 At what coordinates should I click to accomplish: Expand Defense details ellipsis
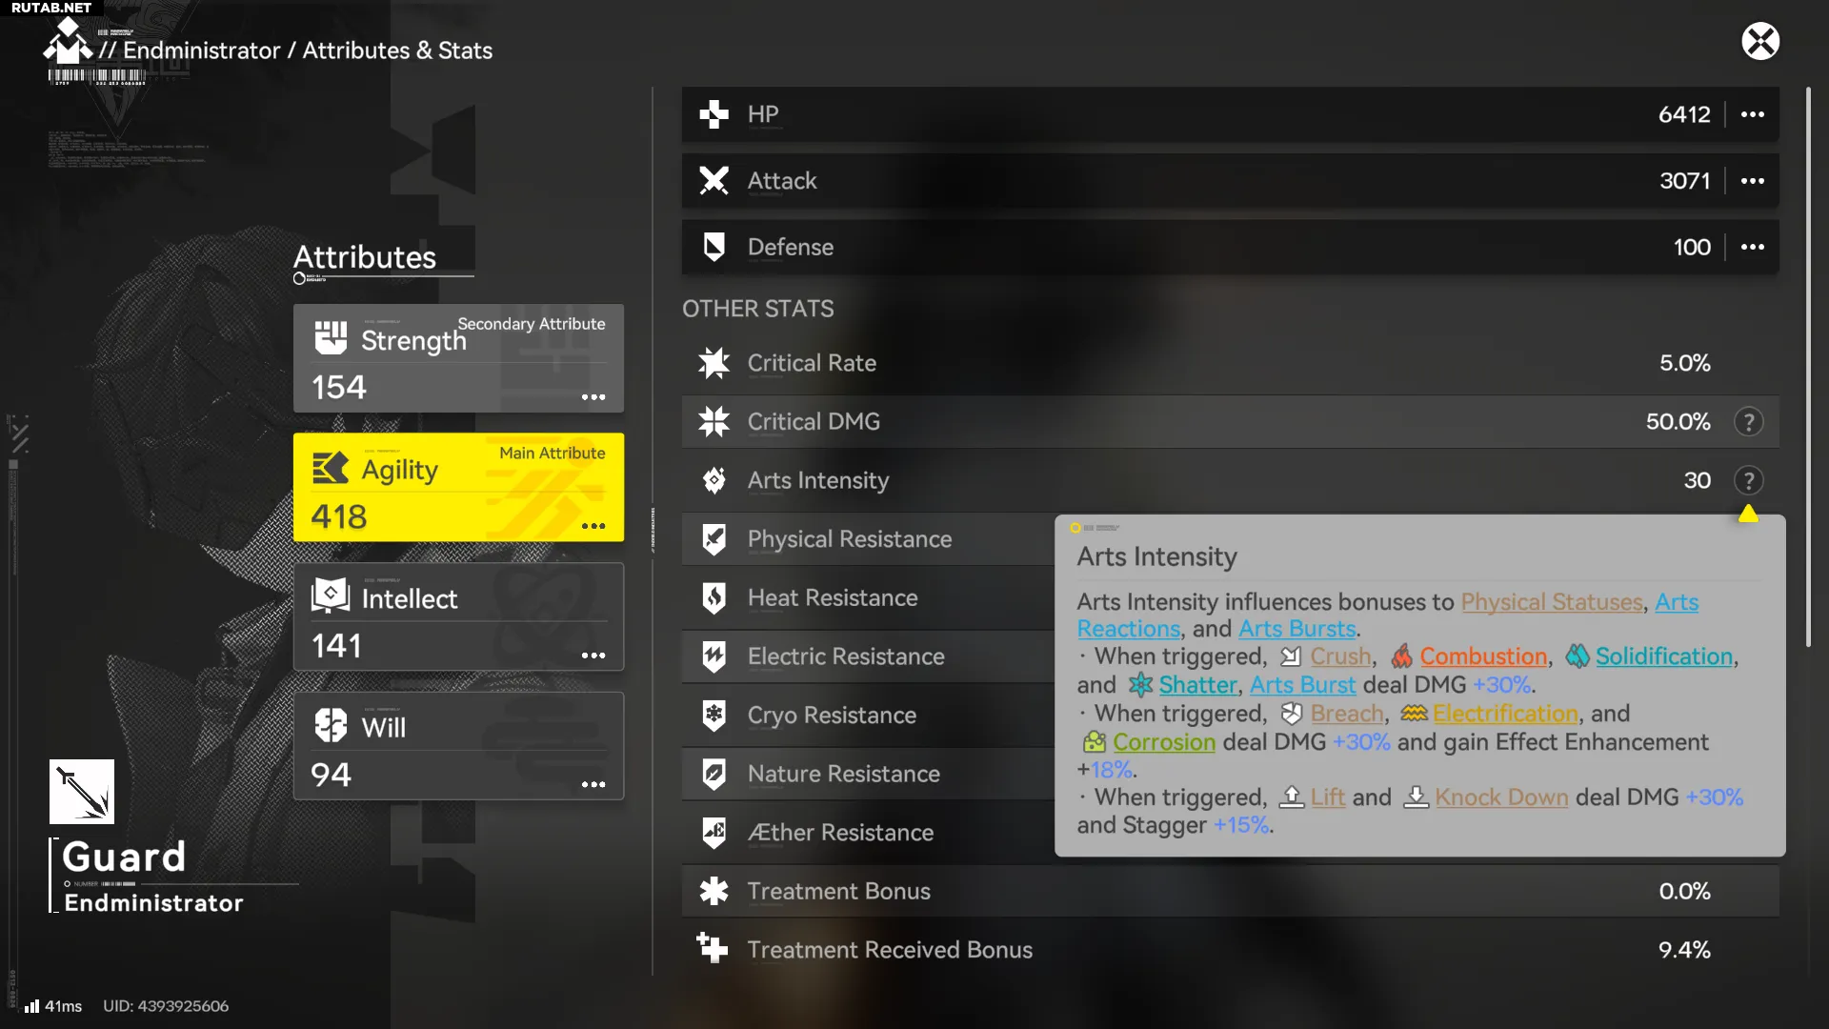pyautogui.click(x=1752, y=247)
